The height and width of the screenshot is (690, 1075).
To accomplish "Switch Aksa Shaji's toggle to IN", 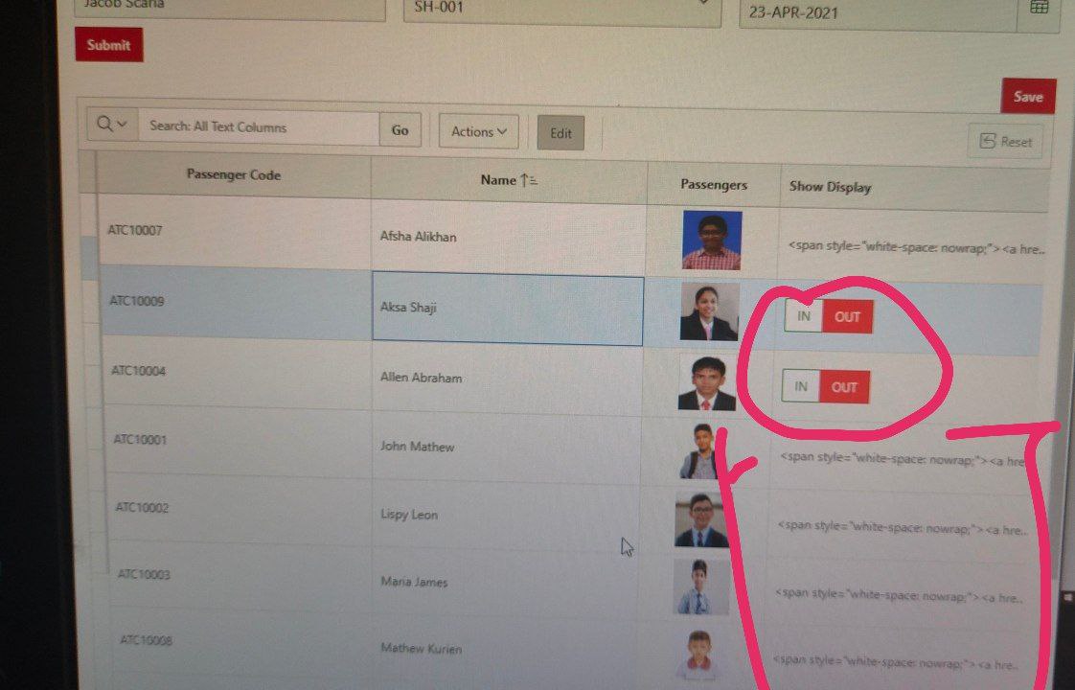I will (x=804, y=316).
